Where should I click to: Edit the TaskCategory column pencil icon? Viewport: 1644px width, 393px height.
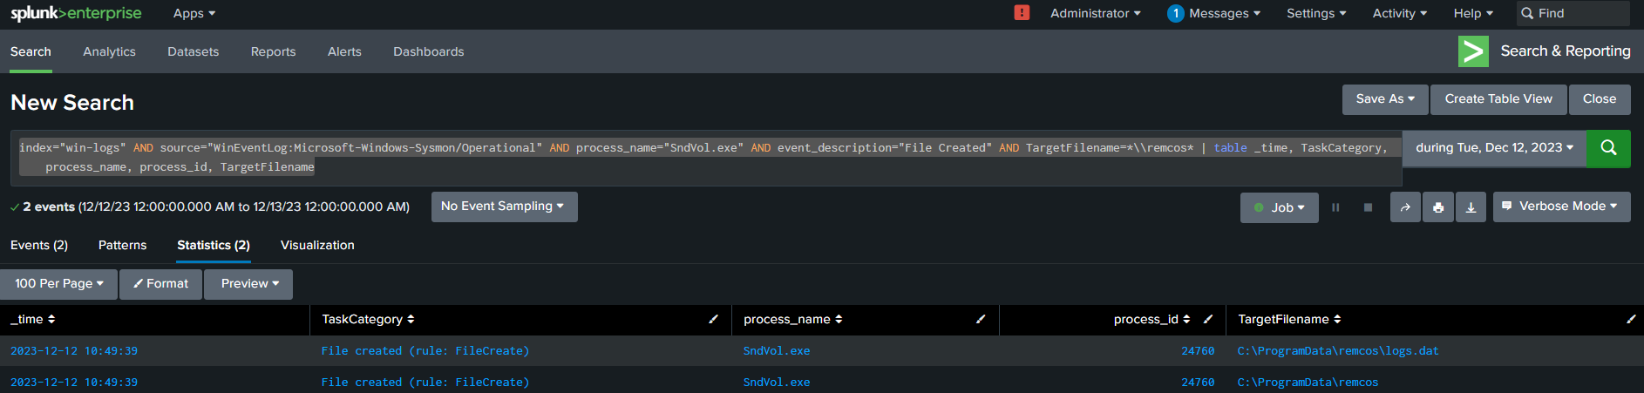pyautogui.click(x=713, y=319)
